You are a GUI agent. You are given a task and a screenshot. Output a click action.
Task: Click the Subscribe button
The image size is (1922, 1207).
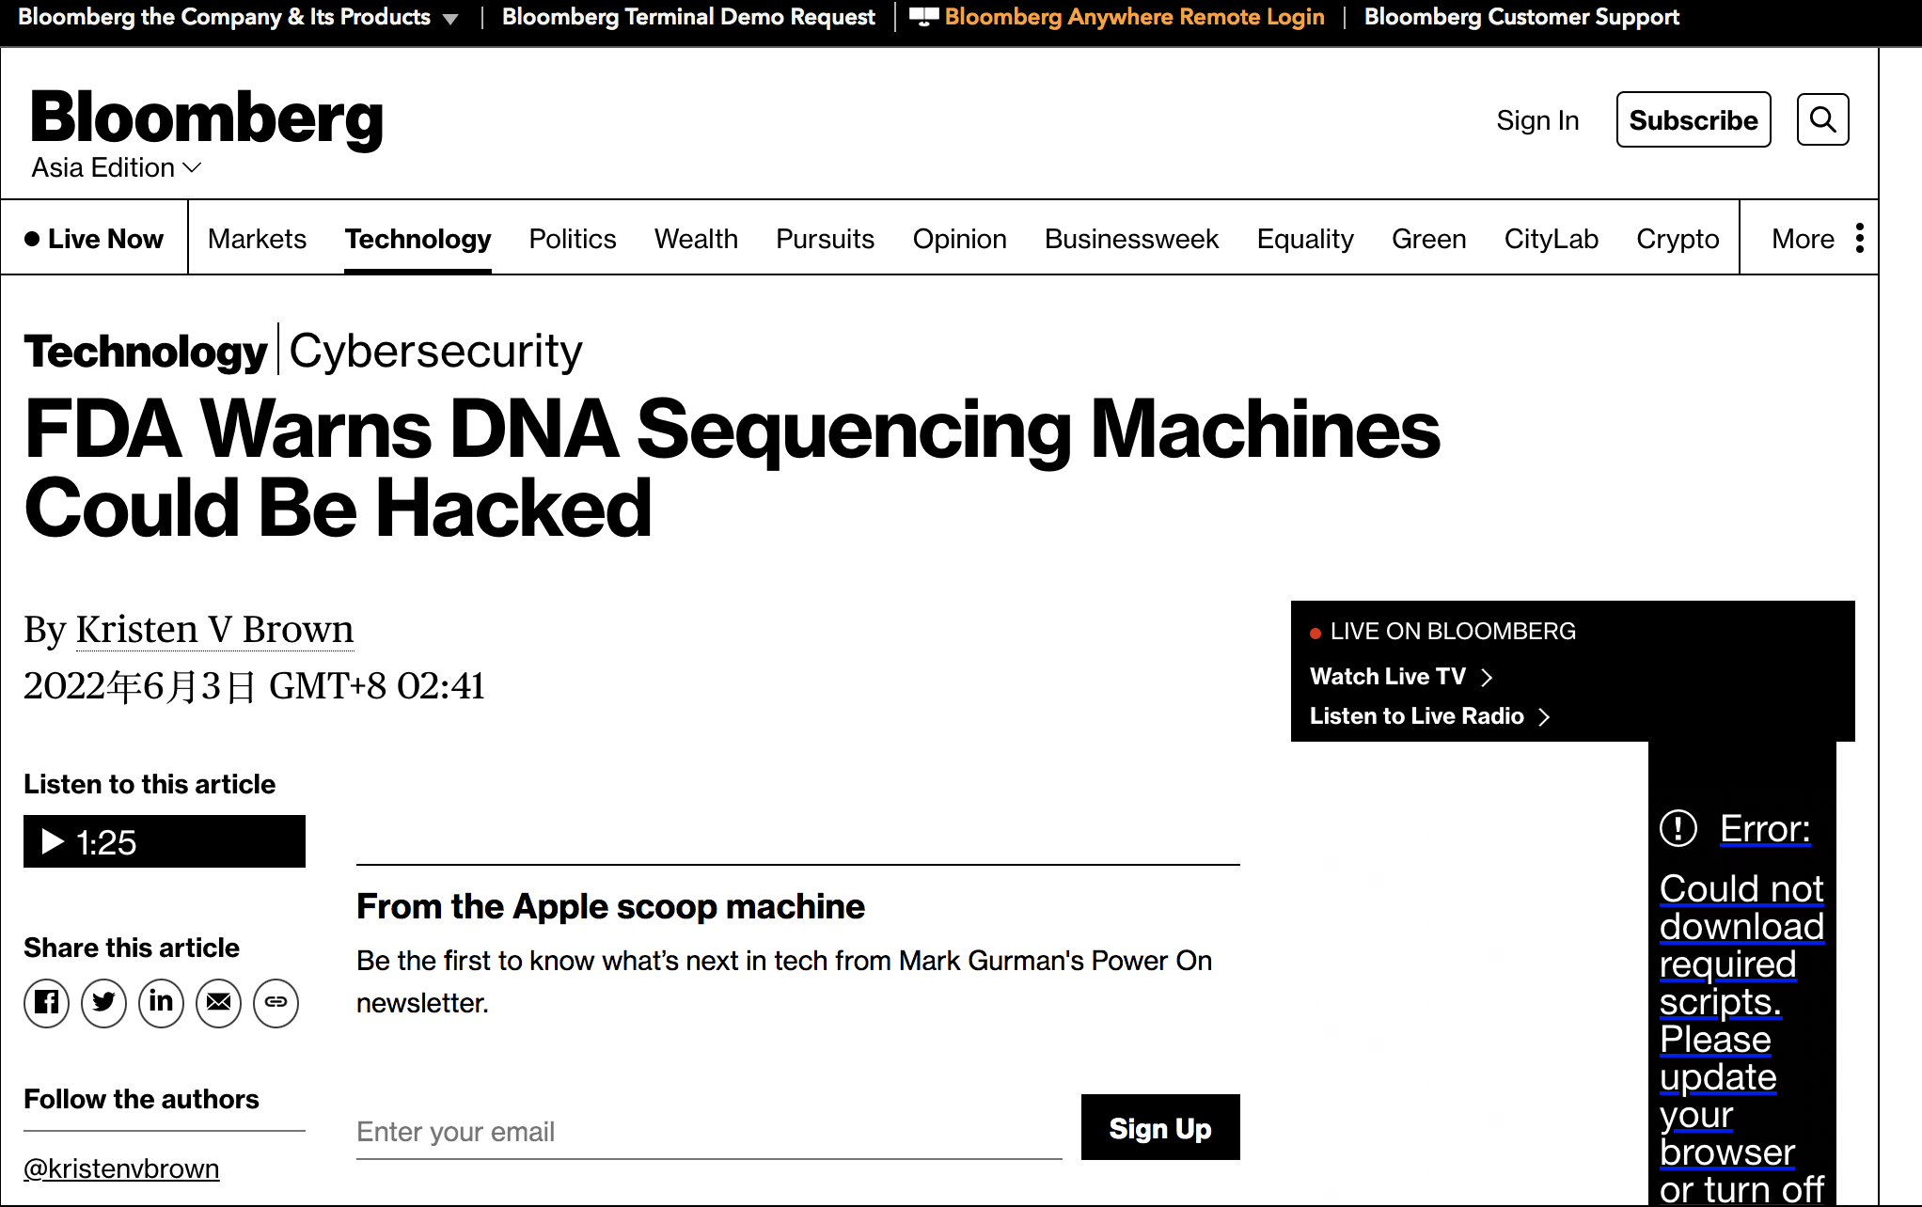tap(1694, 119)
